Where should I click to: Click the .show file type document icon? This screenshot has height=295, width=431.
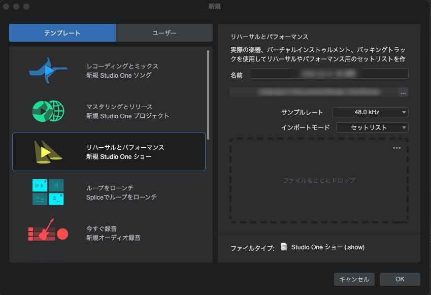[x=284, y=247]
